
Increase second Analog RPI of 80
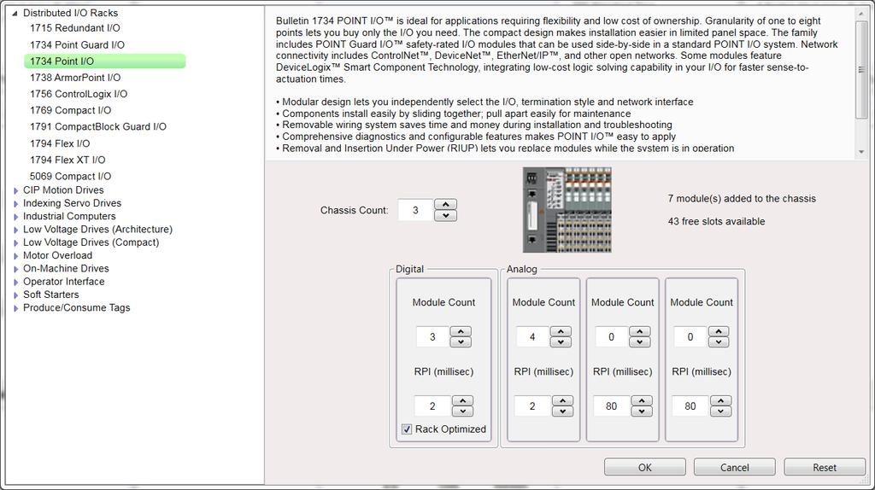642,400
